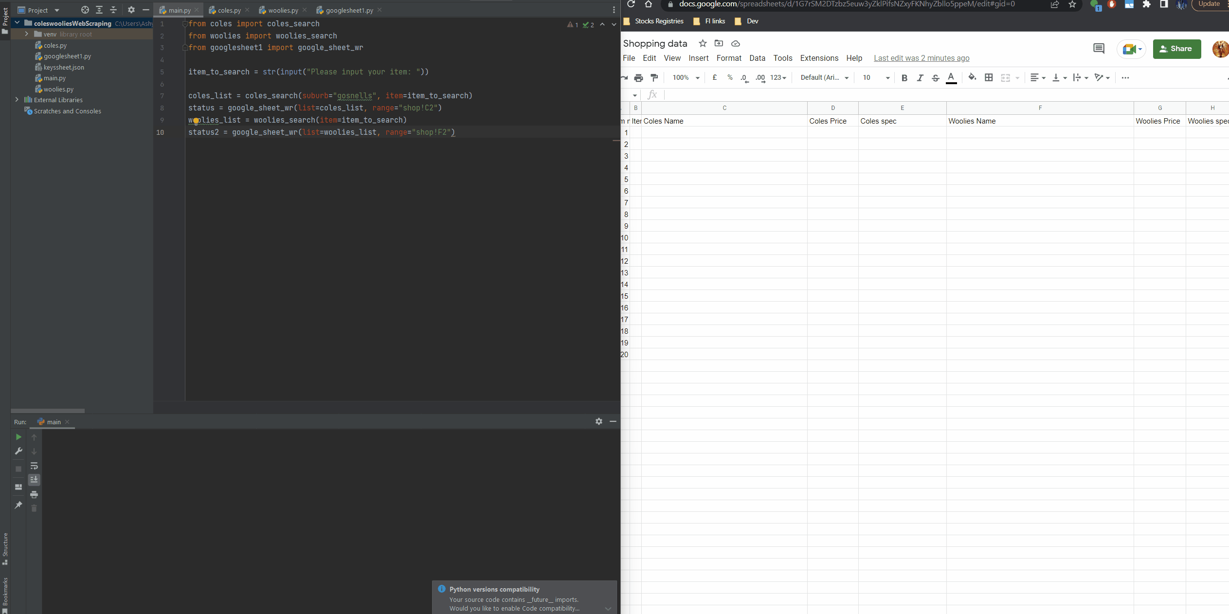Toggle strikethrough formatting in Sheets

(936, 78)
